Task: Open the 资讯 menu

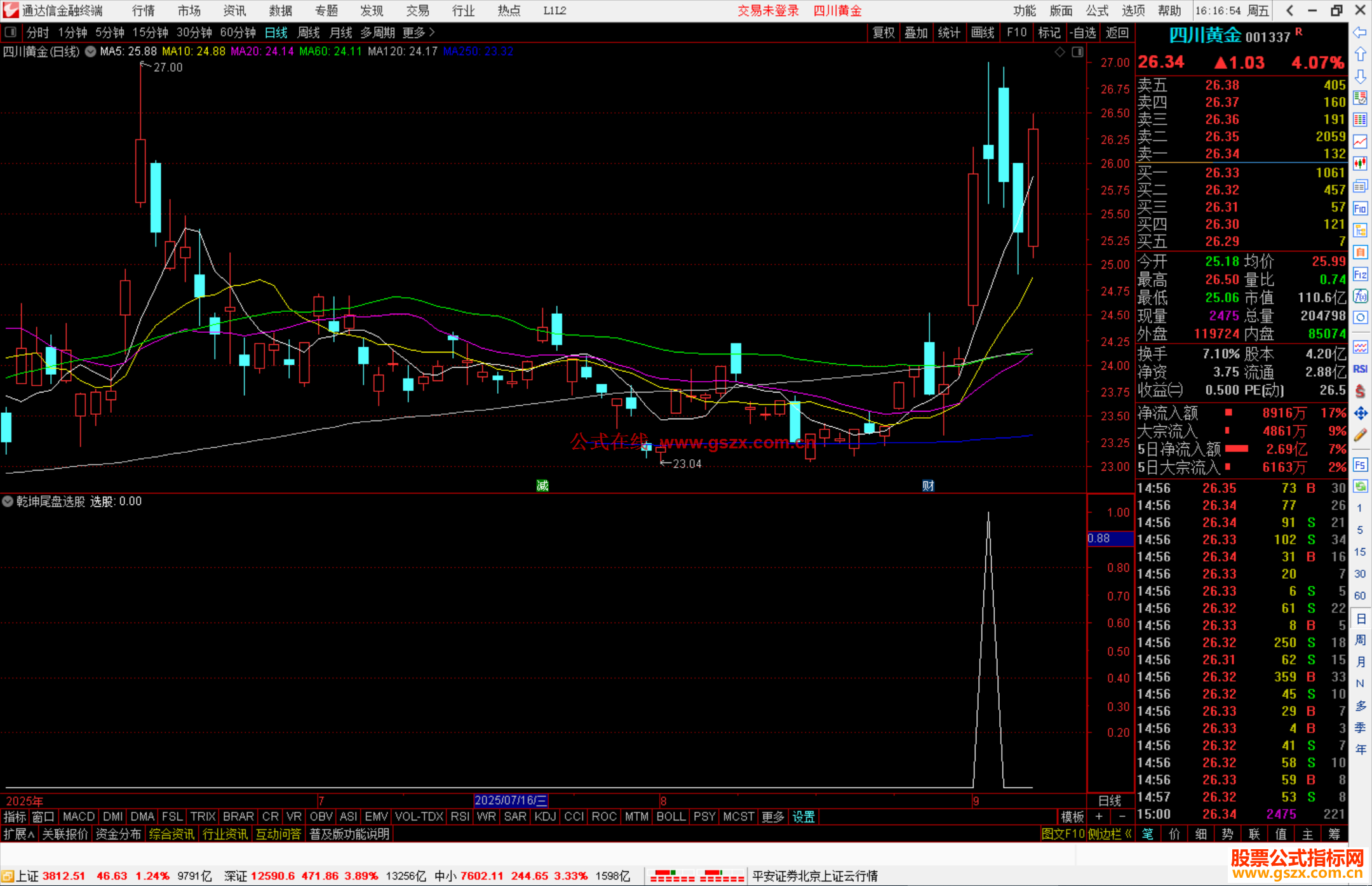Action: coord(234,10)
